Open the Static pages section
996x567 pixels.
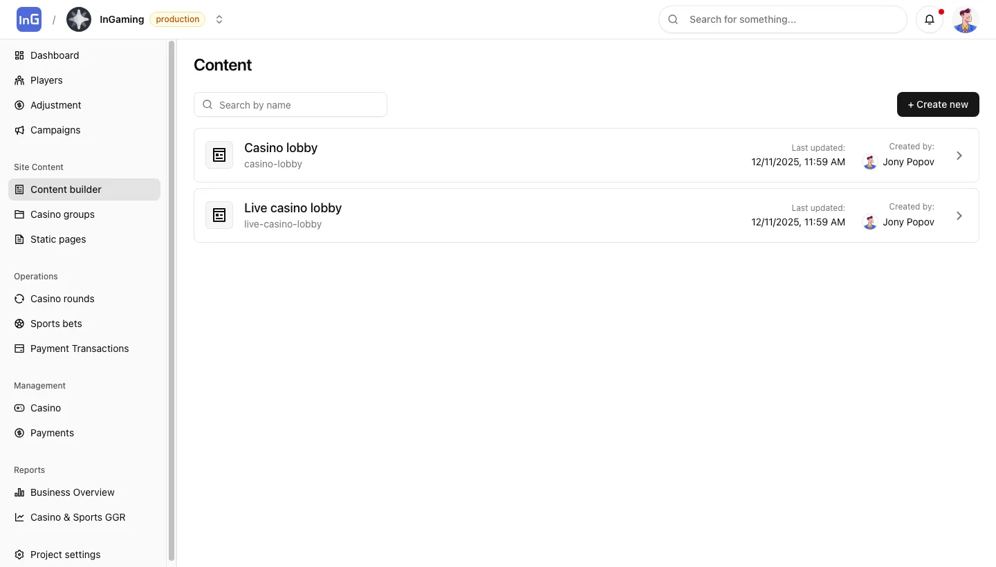[x=58, y=239]
